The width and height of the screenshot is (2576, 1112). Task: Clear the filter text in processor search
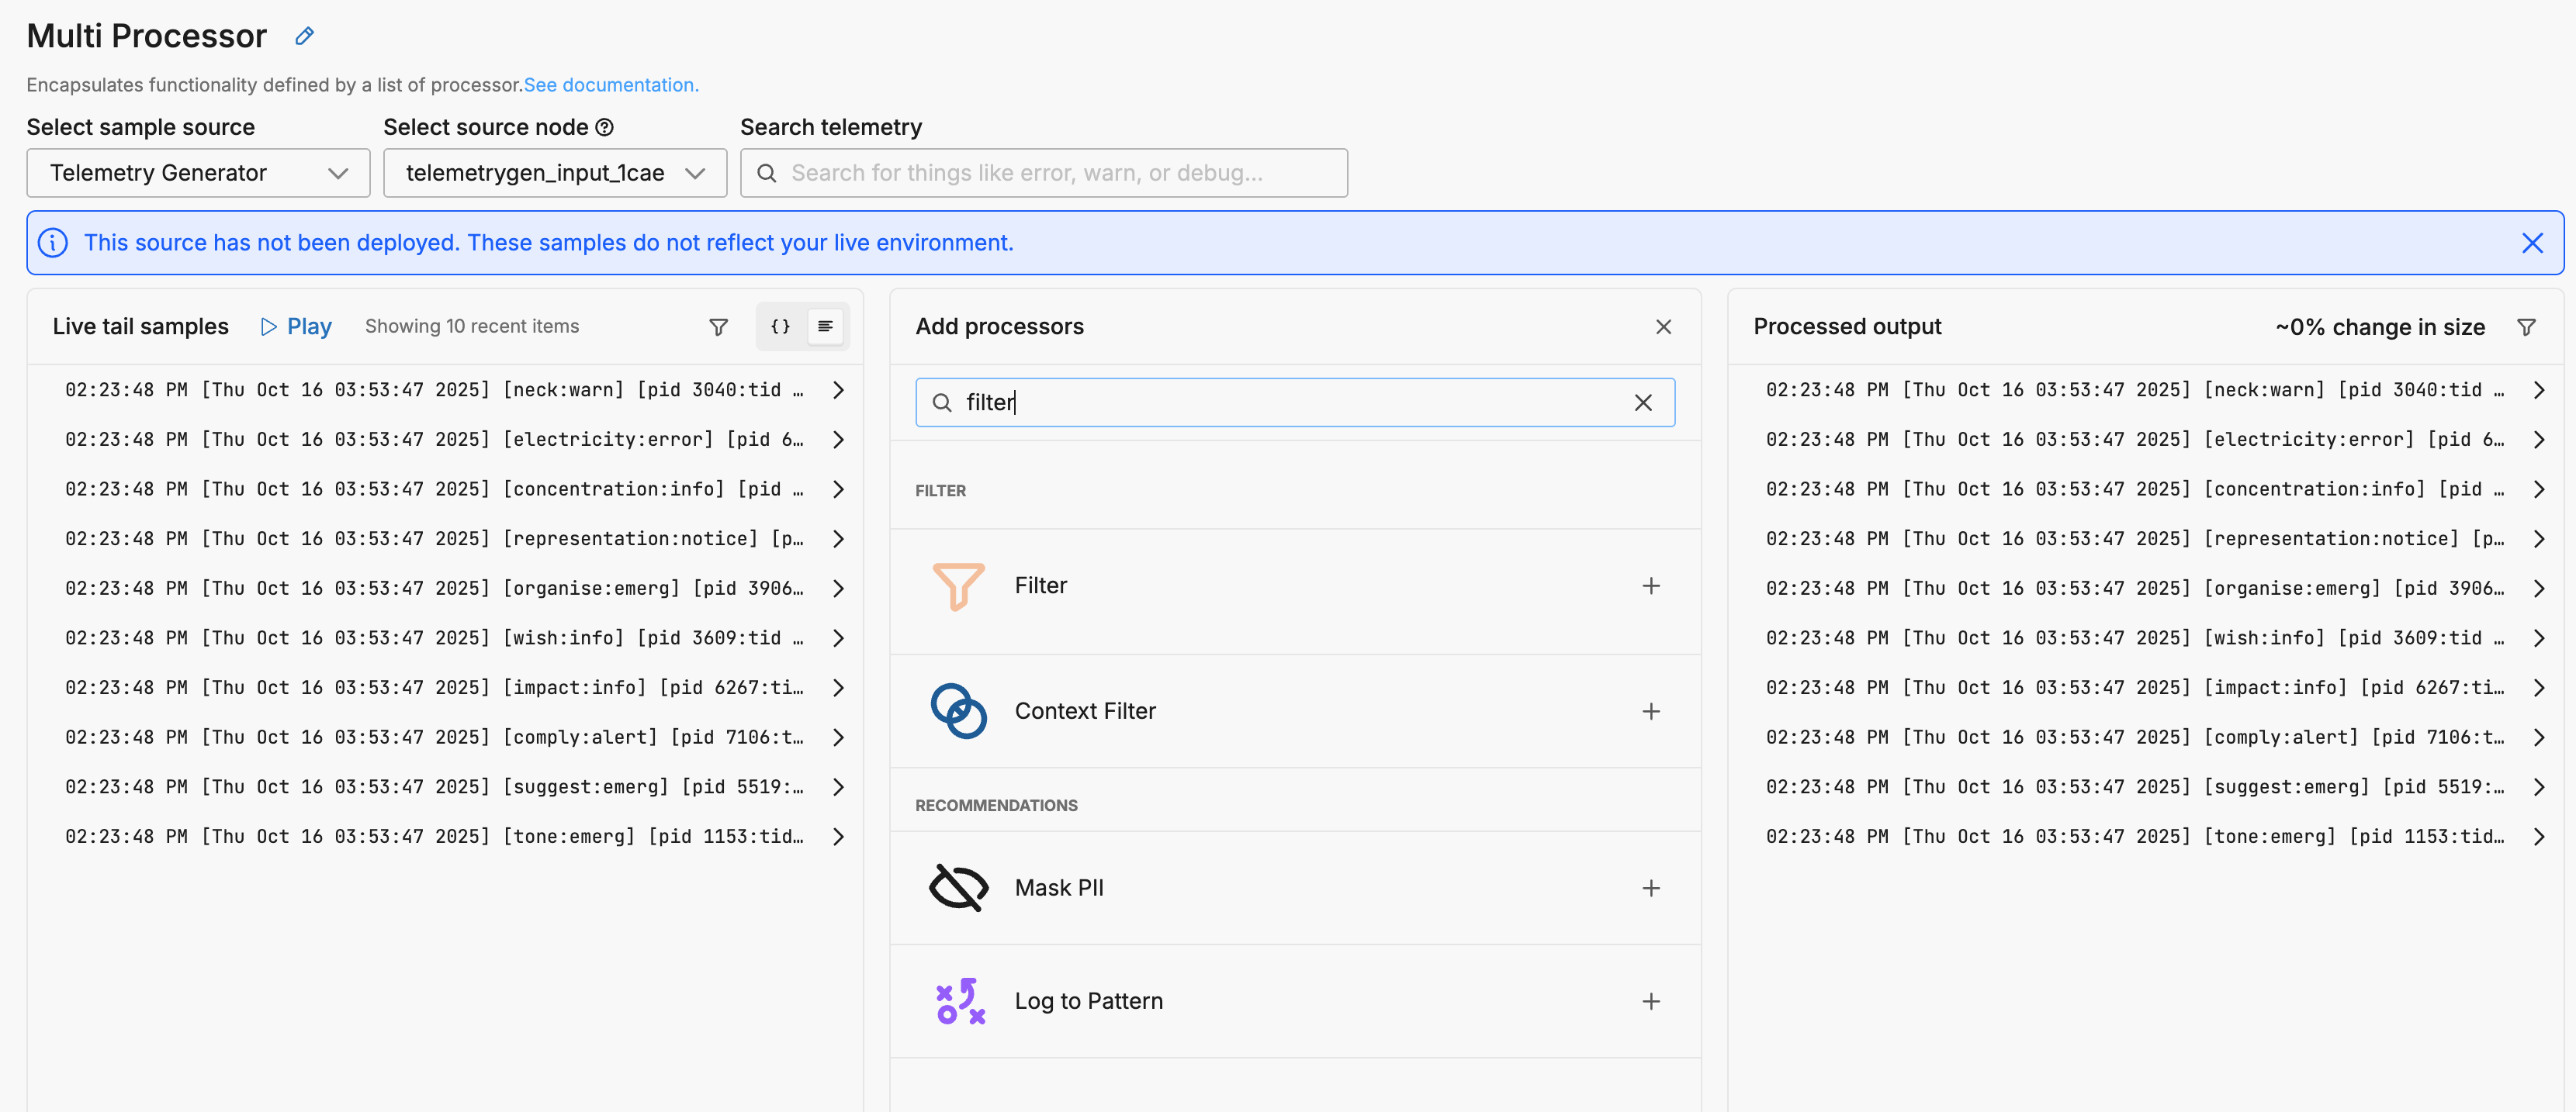tap(1643, 402)
